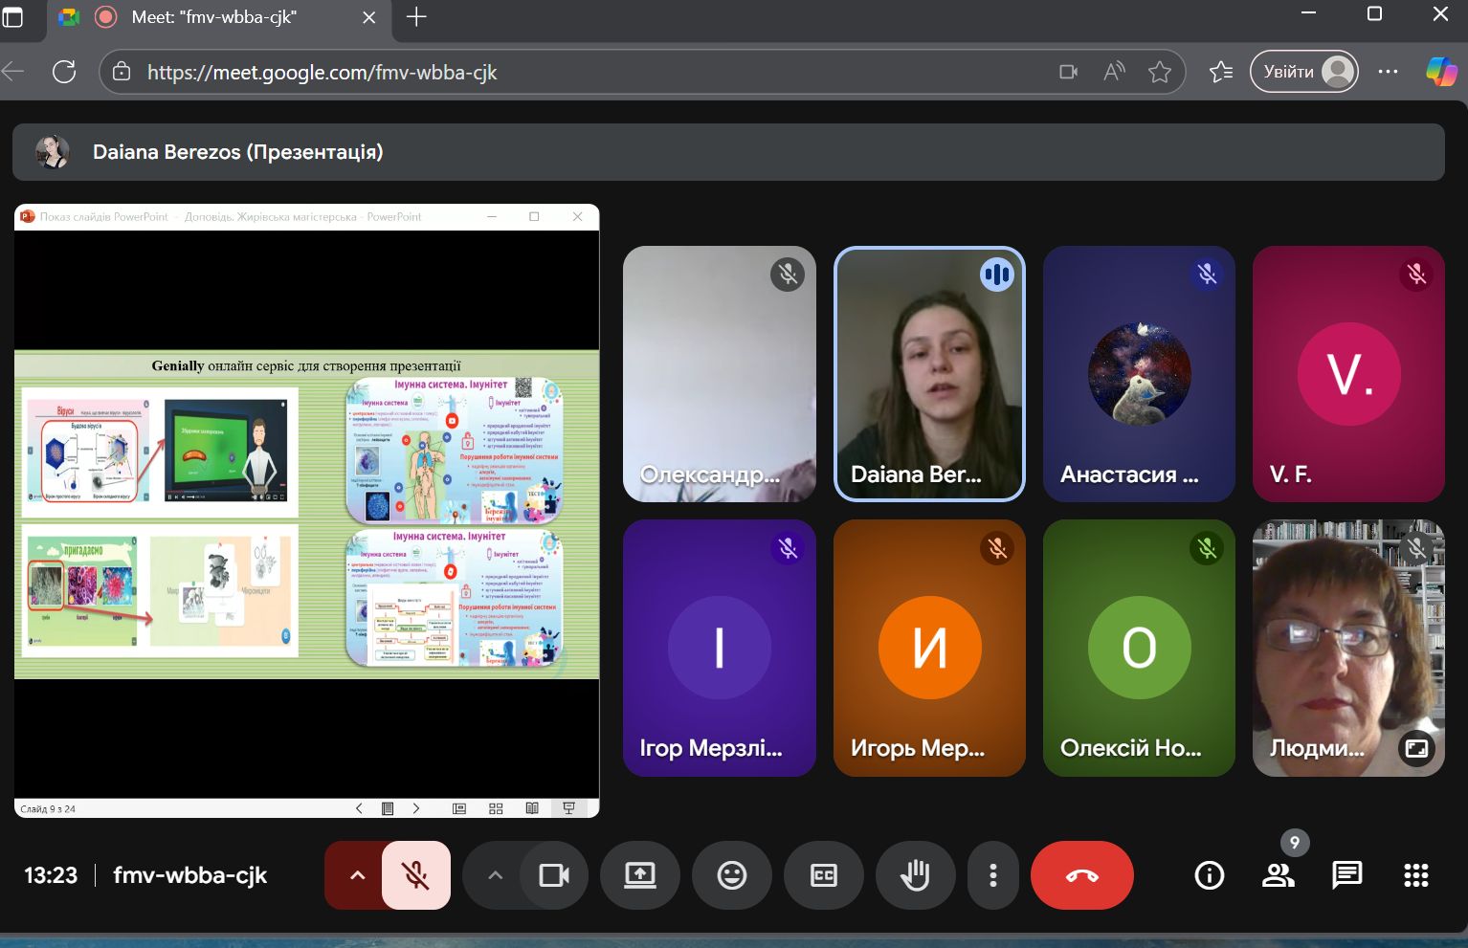Screen dimensions: 1468x948
Task: Expand video settings arrow by camera
Action: click(495, 875)
